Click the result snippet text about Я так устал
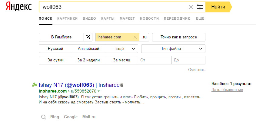 (119, 100)
